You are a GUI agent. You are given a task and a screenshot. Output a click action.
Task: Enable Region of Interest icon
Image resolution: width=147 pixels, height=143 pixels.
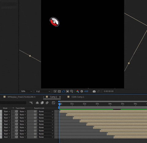click(67, 91)
